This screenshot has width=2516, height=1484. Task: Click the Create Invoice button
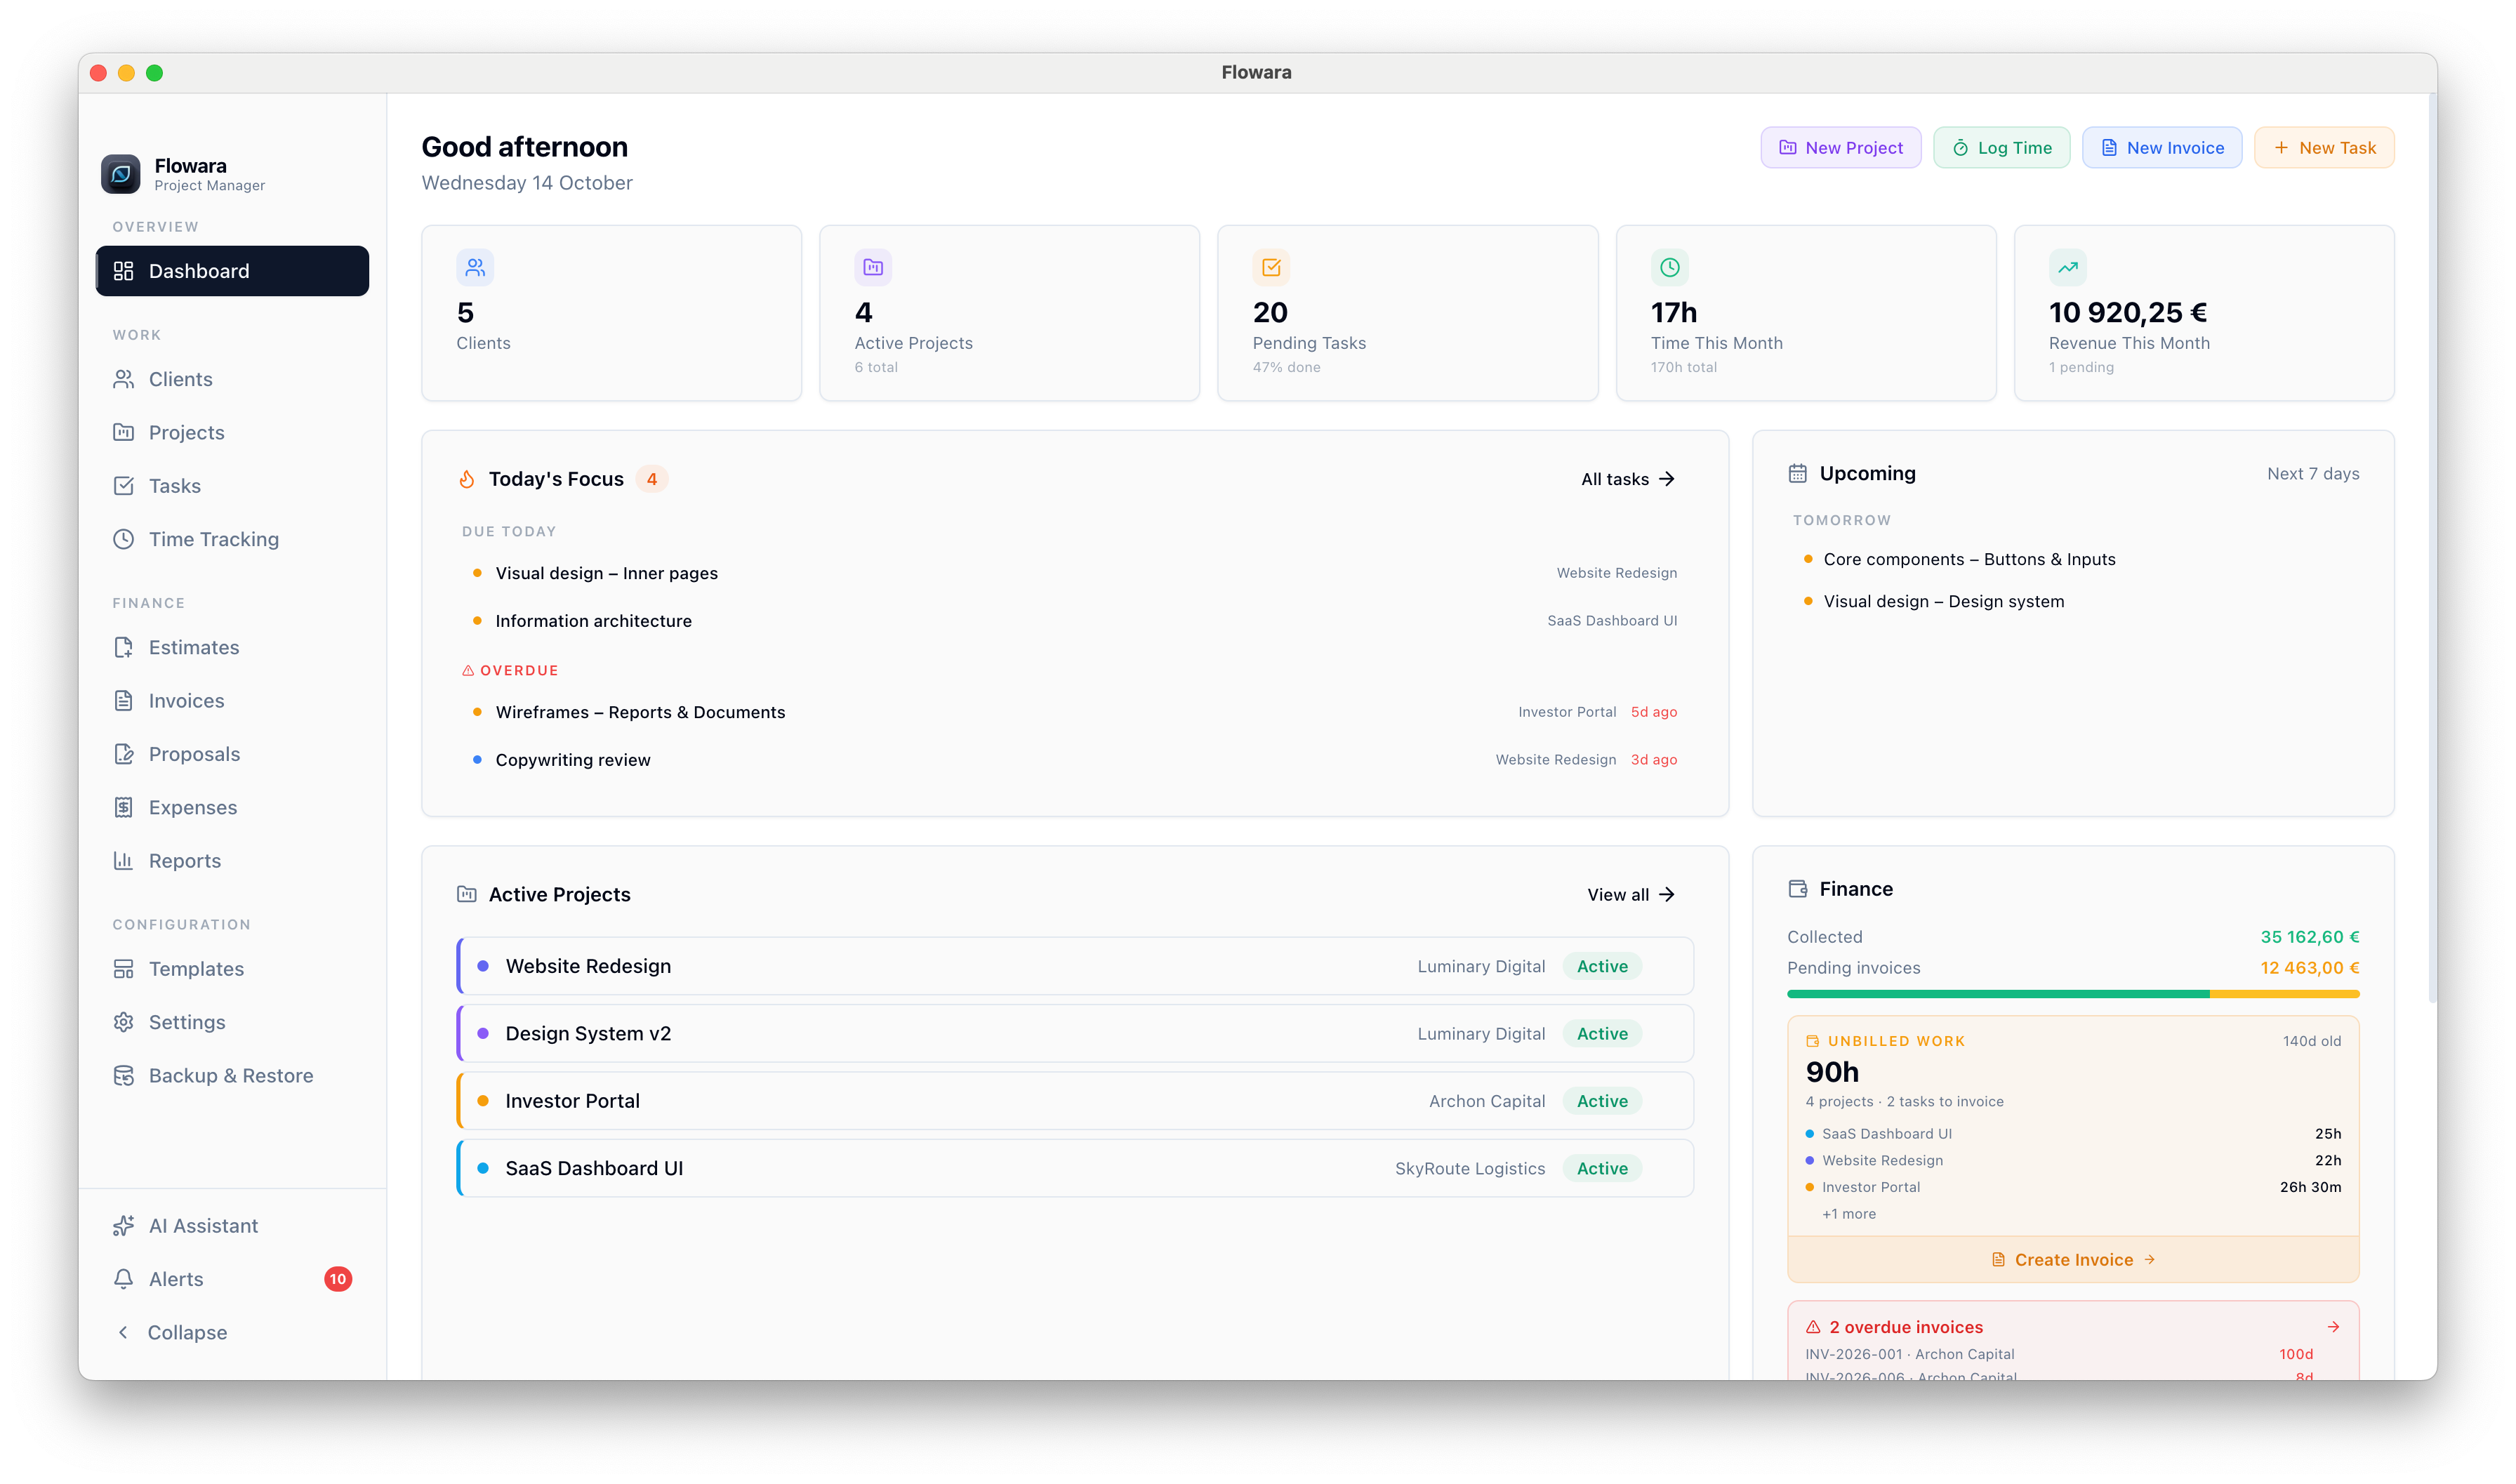point(2073,1260)
